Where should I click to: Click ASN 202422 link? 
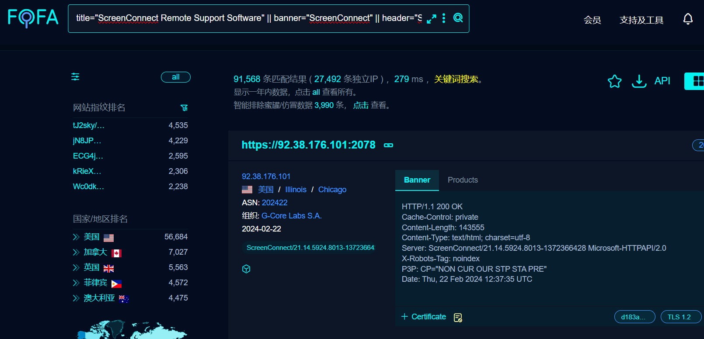coord(275,203)
